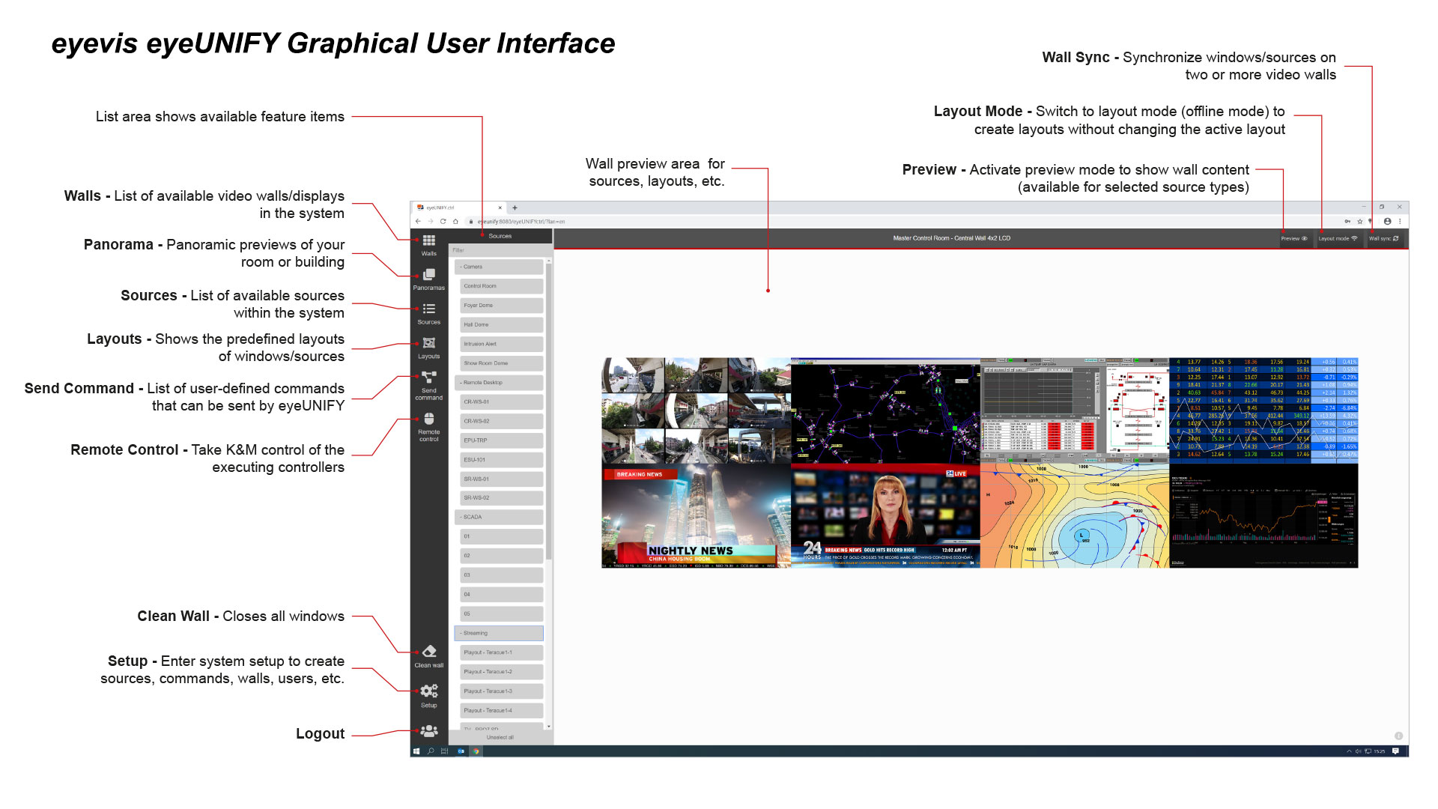This screenshot has width=1438, height=809.
Task: Open Setup gears icon
Action: click(x=429, y=691)
